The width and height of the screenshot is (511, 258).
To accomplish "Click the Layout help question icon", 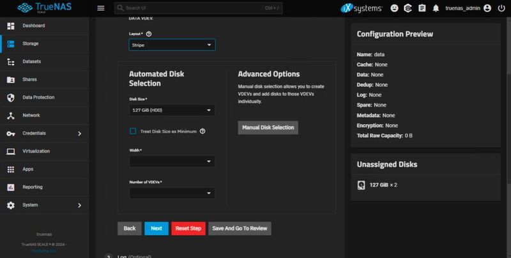I will pyautogui.click(x=149, y=33).
